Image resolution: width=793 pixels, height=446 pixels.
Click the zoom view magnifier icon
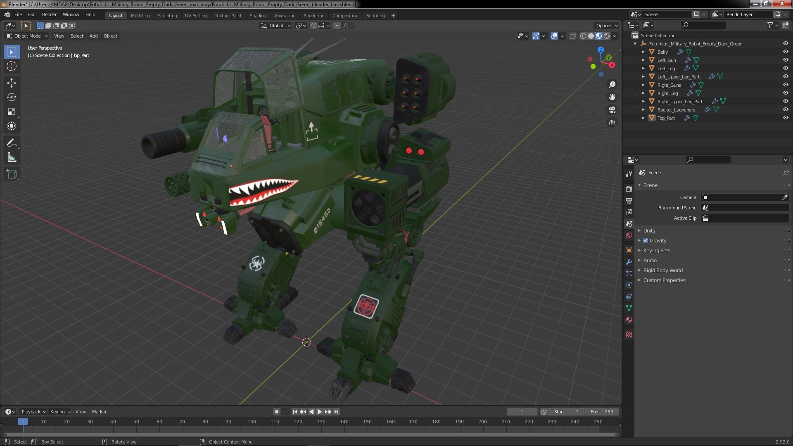pos(612,85)
